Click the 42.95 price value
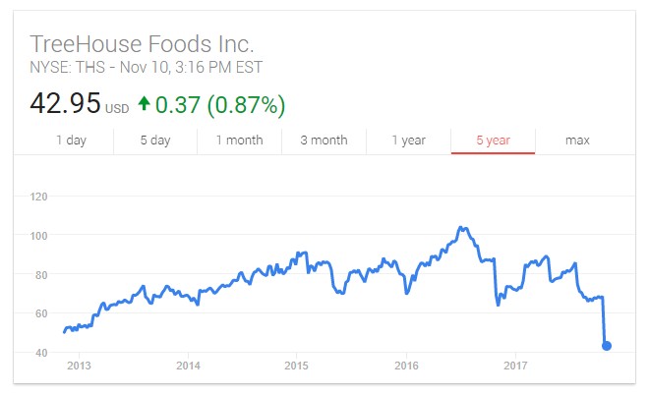649x395 pixels. pyautogui.click(x=65, y=103)
